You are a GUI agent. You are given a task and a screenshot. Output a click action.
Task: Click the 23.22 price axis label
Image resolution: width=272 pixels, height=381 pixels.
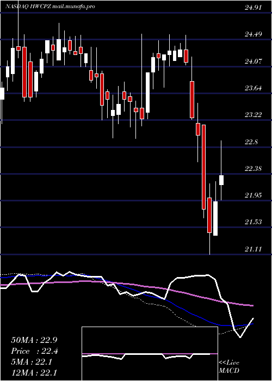click(253, 115)
